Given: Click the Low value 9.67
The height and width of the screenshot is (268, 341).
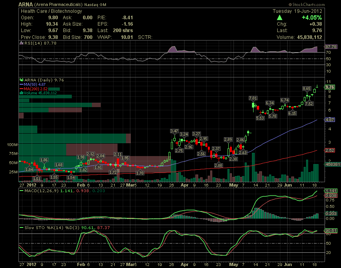Looking at the screenshot, I should click(x=53, y=30).
